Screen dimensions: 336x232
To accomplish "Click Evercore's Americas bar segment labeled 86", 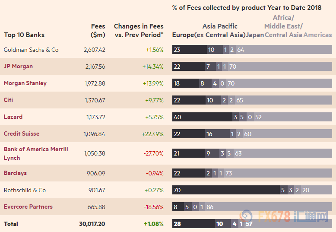I will [269, 207].
